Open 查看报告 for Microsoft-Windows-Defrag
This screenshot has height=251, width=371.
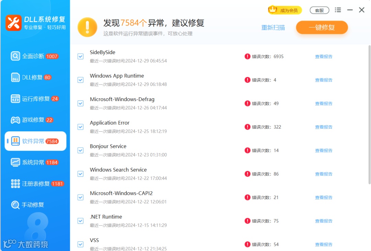coord(324,103)
